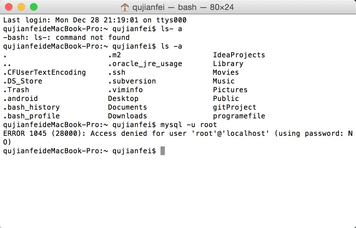Minimize the window with yellow button
Screen dimensions: 356x228
pyautogui.click(x=21, y=7)
